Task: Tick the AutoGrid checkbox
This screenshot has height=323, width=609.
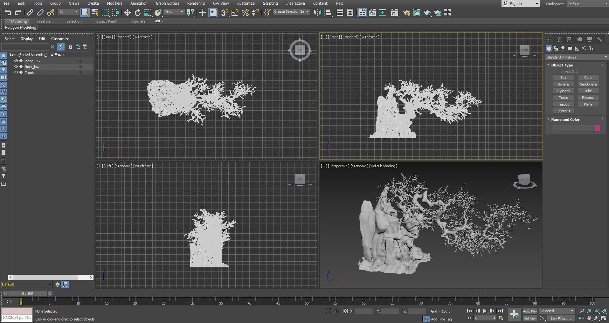Action: [563, 72]
